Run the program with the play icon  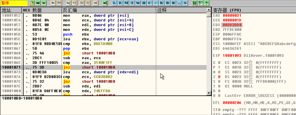tap(53, 3)
